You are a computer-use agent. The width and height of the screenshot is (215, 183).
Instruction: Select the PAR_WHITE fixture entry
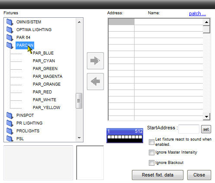click(x=45, y=100)
